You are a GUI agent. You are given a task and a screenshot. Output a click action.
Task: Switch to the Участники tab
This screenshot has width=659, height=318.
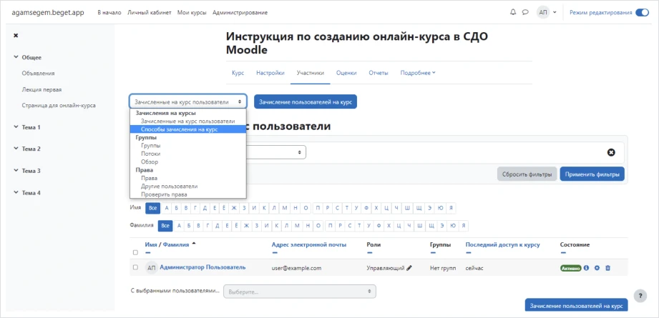(x=310, y=73)
